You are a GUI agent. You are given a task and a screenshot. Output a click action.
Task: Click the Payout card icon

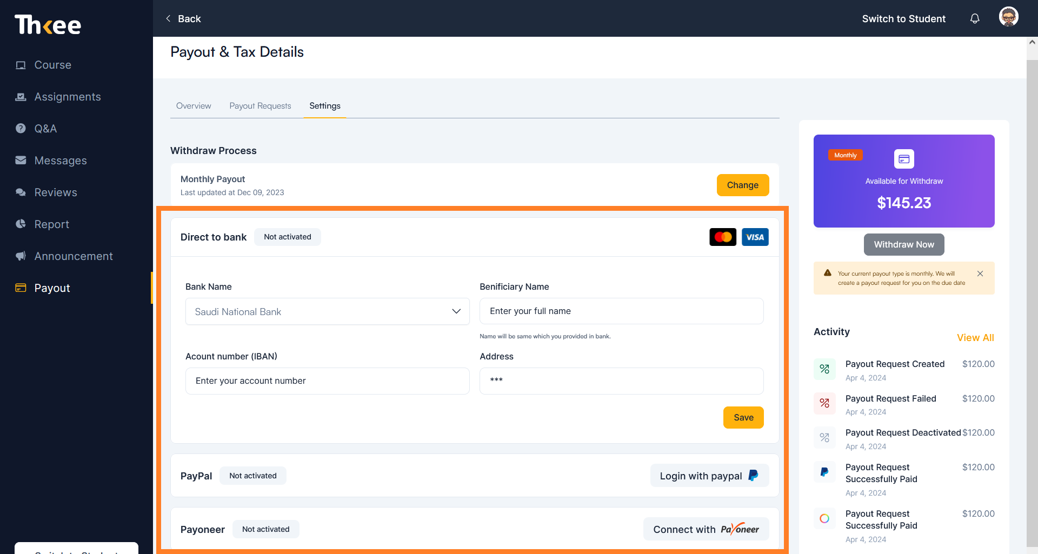pyautogui.click(x=21, y=288)
